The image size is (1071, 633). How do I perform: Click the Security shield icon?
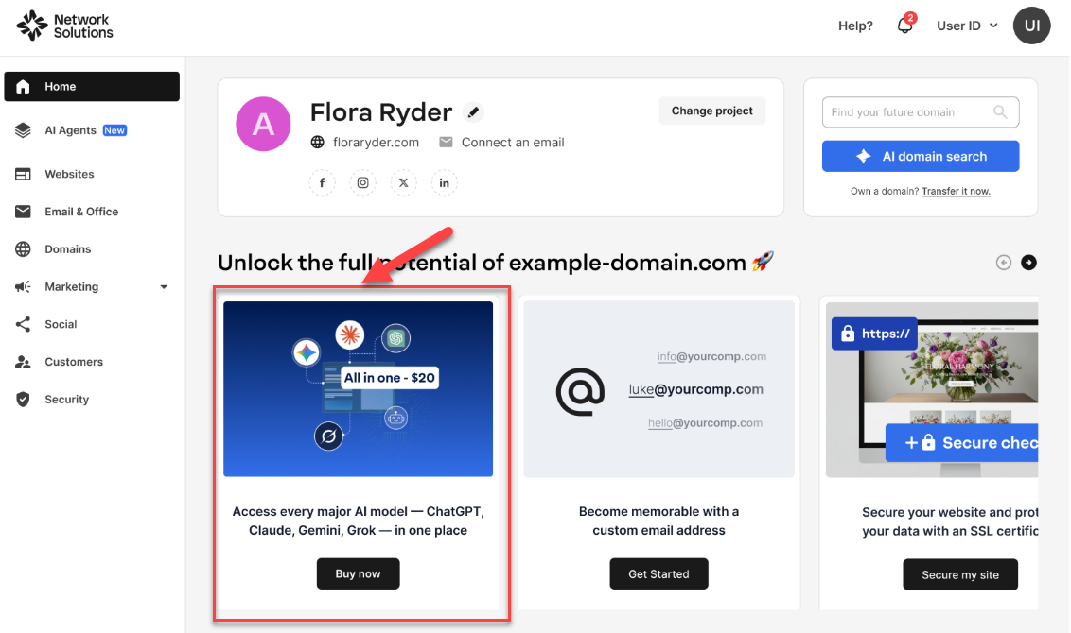[24, 399]
